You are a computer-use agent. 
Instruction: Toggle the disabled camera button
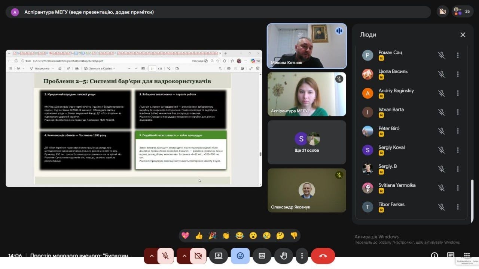click(198, 256)
